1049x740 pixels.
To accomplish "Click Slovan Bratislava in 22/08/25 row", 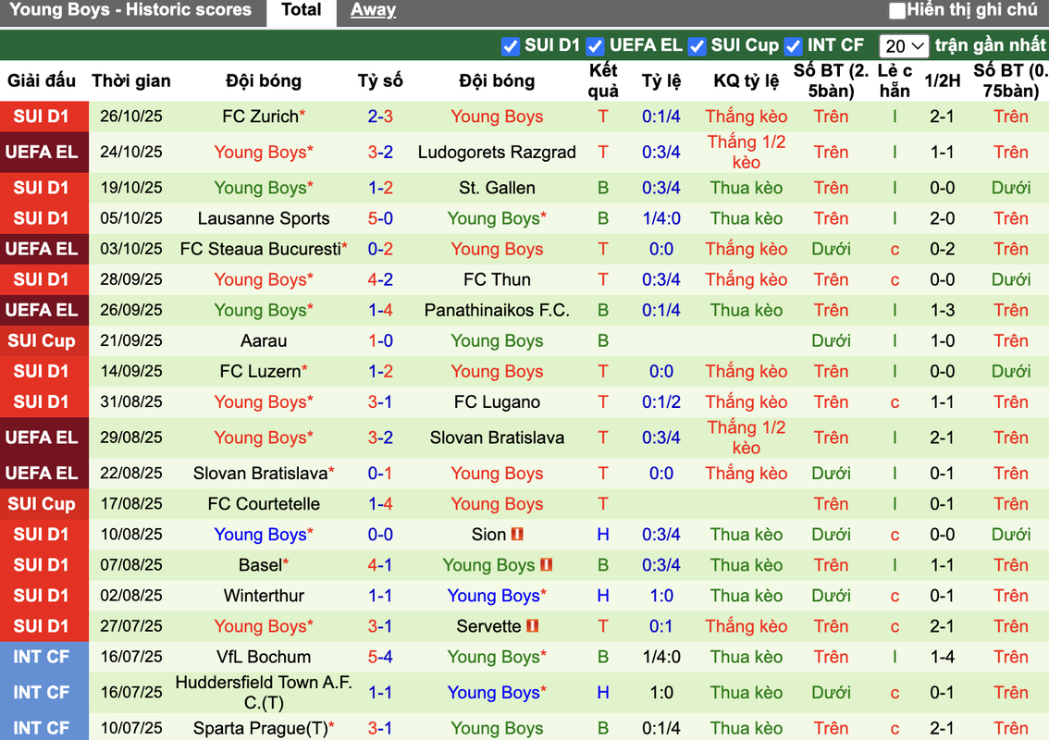I will (260, 473).
